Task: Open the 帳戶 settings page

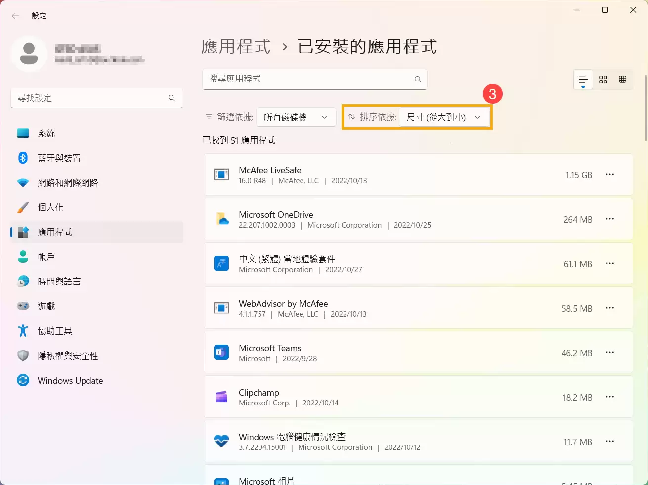Action: [97, 257]
